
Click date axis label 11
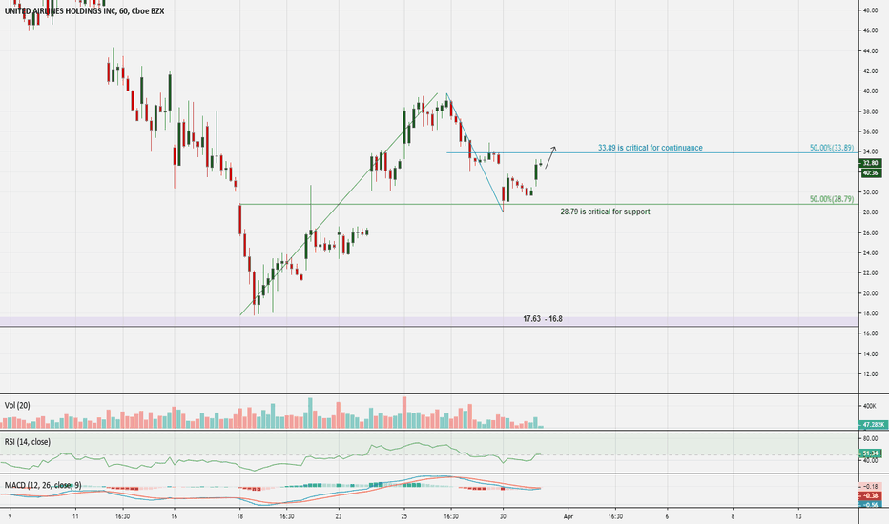75,516
